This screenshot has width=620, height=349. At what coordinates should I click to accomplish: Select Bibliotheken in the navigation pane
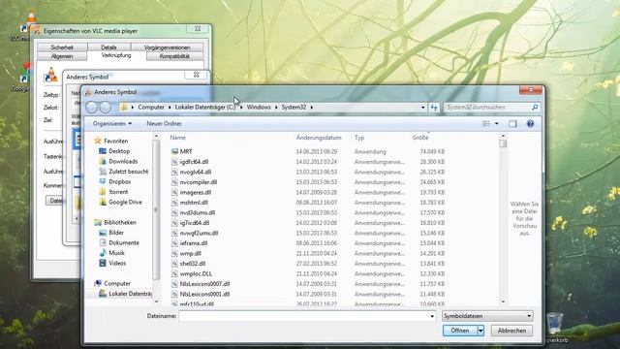(120, 222)
